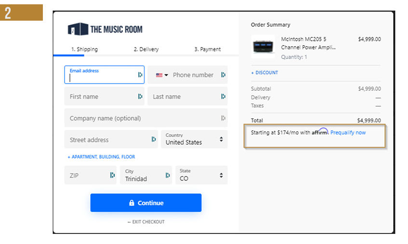Click the autofill icon in Phone number field
The image size is (408, 244).
[x=223, y=75]
